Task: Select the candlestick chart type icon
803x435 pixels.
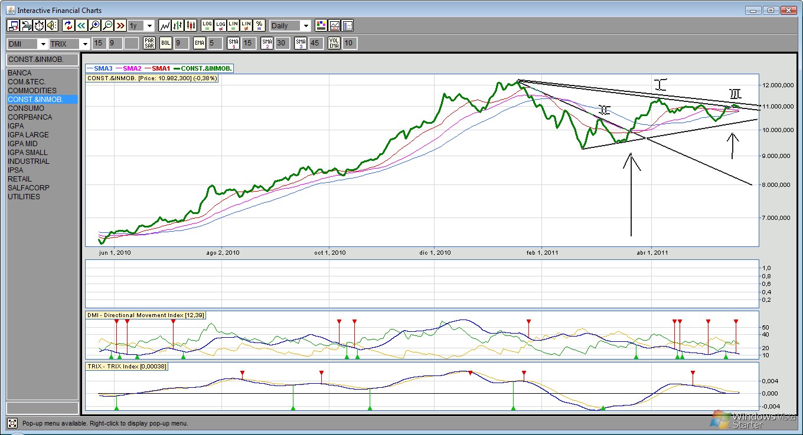Action: [191, 25]
